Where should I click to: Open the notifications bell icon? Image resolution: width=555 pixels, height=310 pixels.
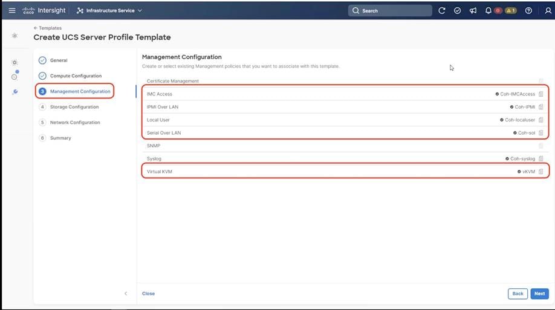[488, 11]
